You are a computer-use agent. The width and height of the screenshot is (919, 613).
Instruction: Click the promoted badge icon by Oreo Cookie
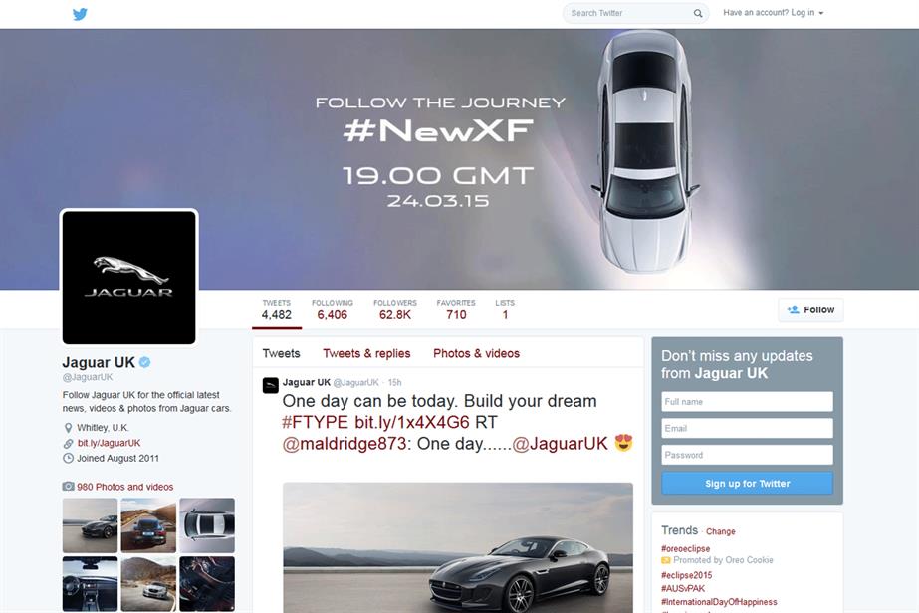(x=666, y=560)
